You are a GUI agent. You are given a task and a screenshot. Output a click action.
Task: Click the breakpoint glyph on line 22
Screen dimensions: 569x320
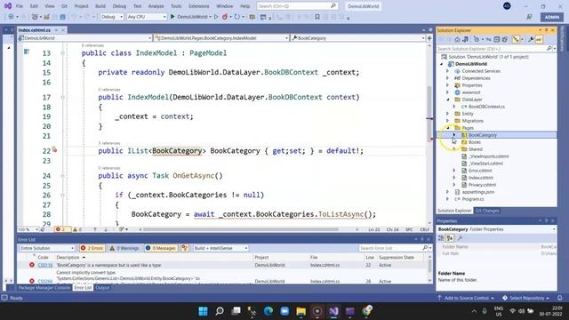(x=54, y=149)
